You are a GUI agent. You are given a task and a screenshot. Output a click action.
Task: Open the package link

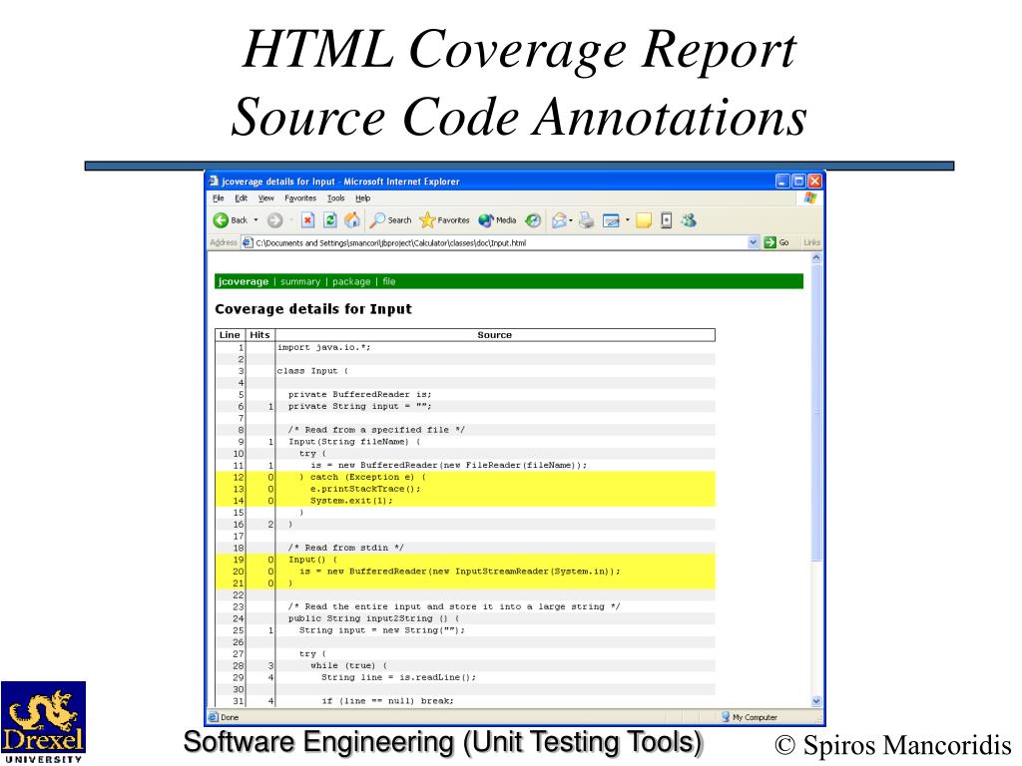[x=351, y=281]
